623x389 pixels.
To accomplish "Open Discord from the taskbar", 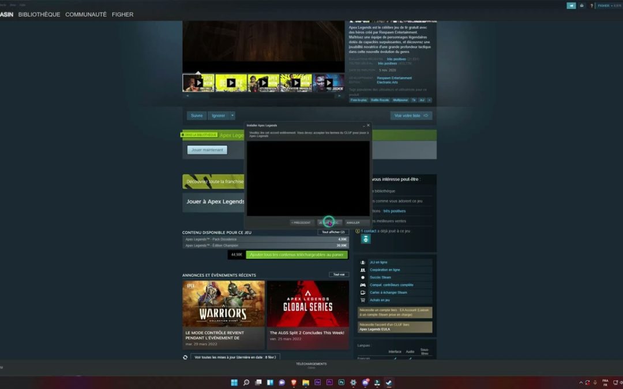I will coord(365,383).
